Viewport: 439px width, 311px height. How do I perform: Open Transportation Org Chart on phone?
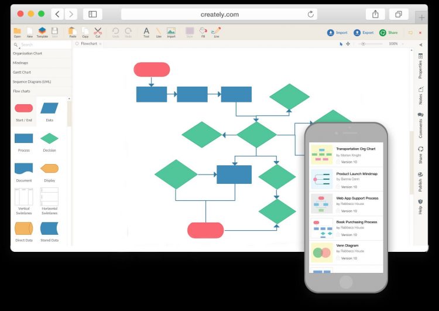coord(346,155)
